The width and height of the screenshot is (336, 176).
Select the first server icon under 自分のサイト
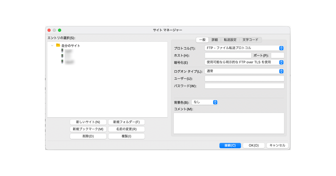point(62,51)
